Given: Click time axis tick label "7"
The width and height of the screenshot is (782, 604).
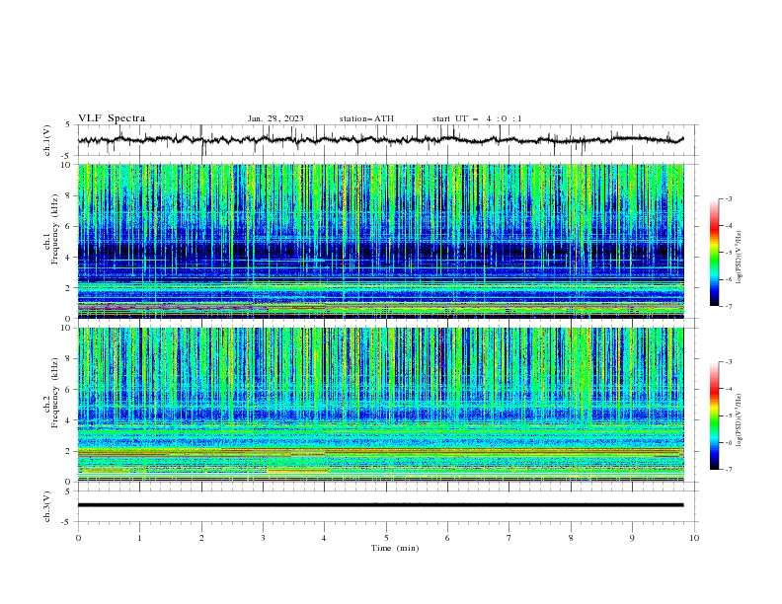Looking at the screenshot, I should tap(509, 538).
